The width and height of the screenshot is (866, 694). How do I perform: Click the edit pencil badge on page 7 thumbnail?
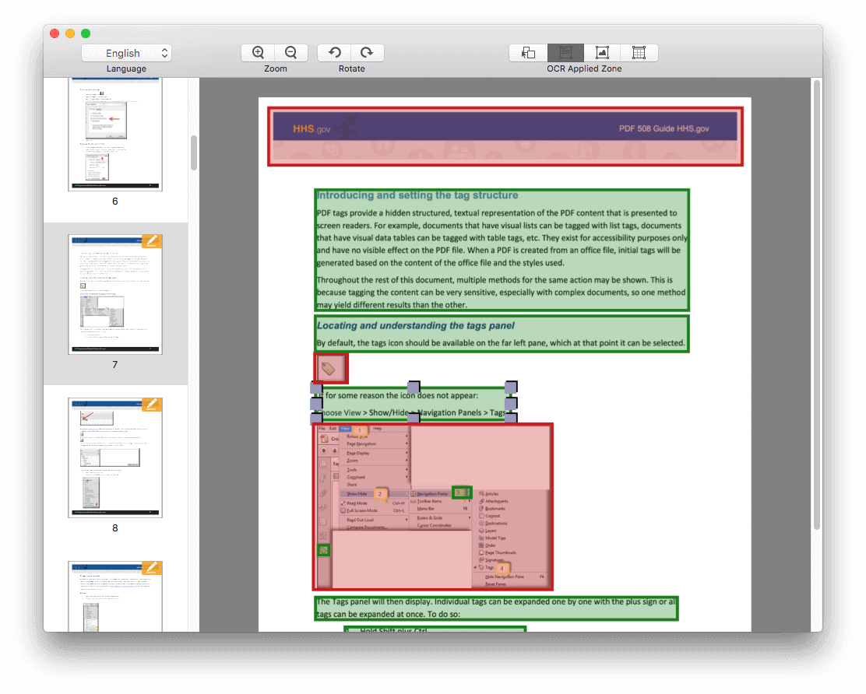152,241
